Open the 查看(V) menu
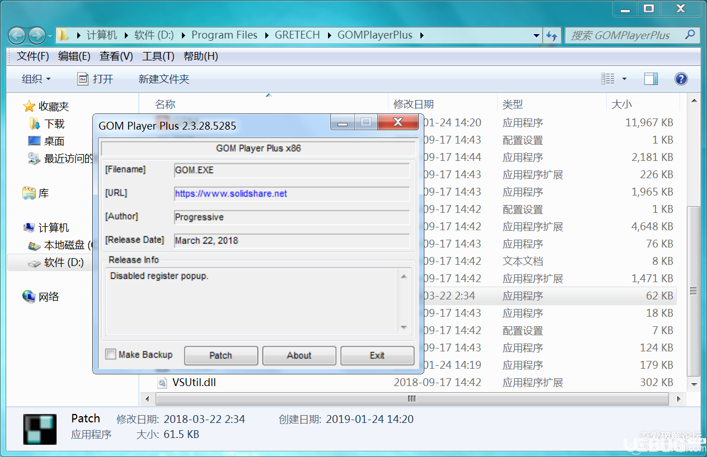The height and width of the screenshot is (457, 707). click(x=116, y=56)
